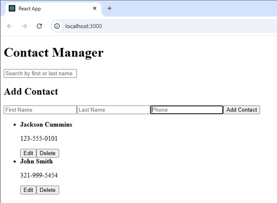Click phone number 321-999-5454
Image resolution: width=277 pixels, height=203 pixels.
pyautogui.click(x=39, y=175)
